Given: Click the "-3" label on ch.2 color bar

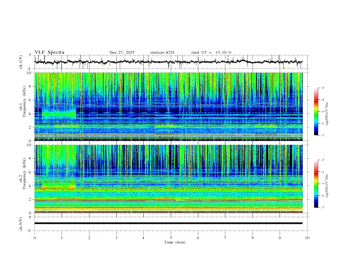Looking at the screenshot, I should point(322,160).
